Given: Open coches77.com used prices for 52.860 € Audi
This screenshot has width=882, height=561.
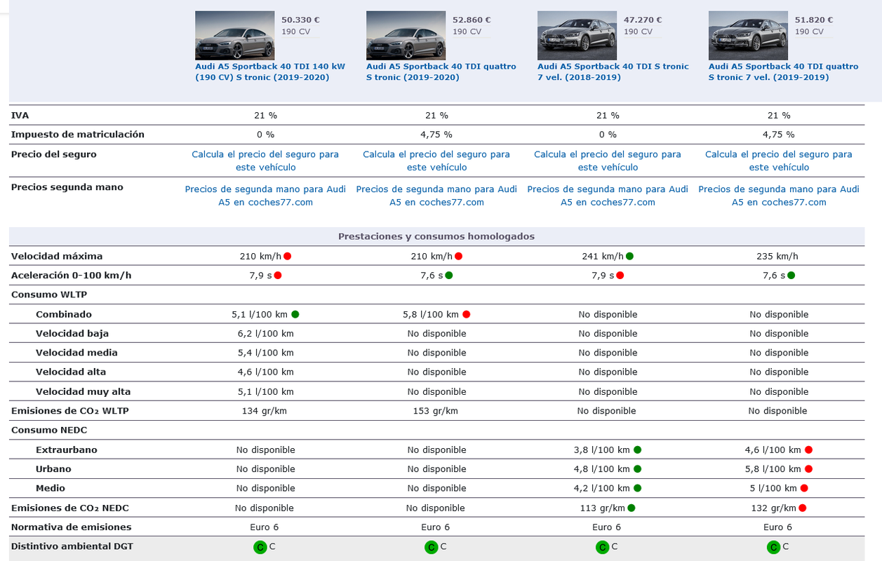Looking at the screenshot, I should click(x=436, y=196).
